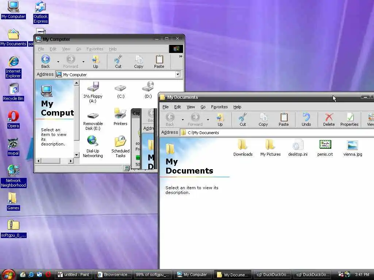Switch to first DuckDuckGo taskbar button

coord(273,275)
